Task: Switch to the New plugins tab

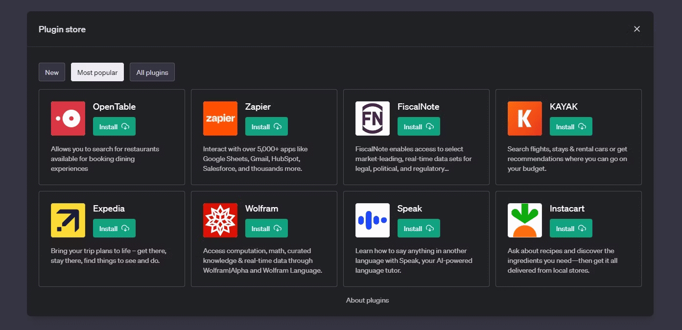Action: pyautogui.click(x=51, y=72)
